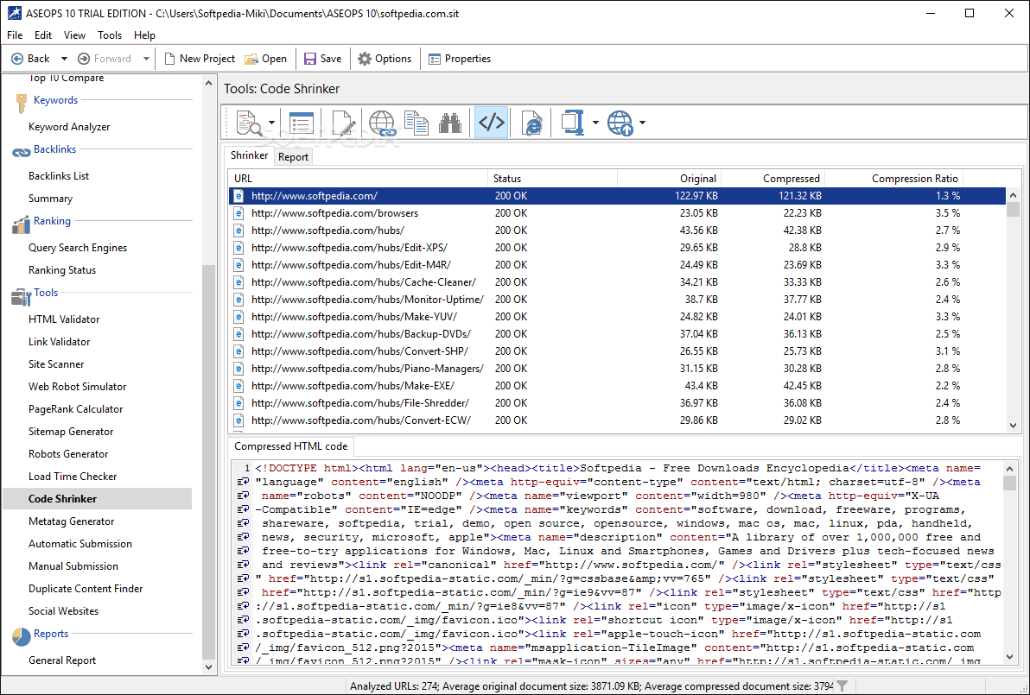The height and width of the screenshot is (695, 1030).
Task: Open the Forward history dropdown arrow
Action: point(146,59)
